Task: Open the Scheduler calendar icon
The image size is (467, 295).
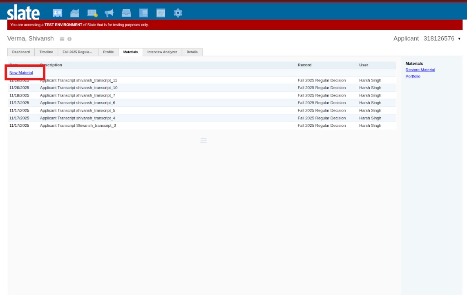Action: click(x=161, y=13)
